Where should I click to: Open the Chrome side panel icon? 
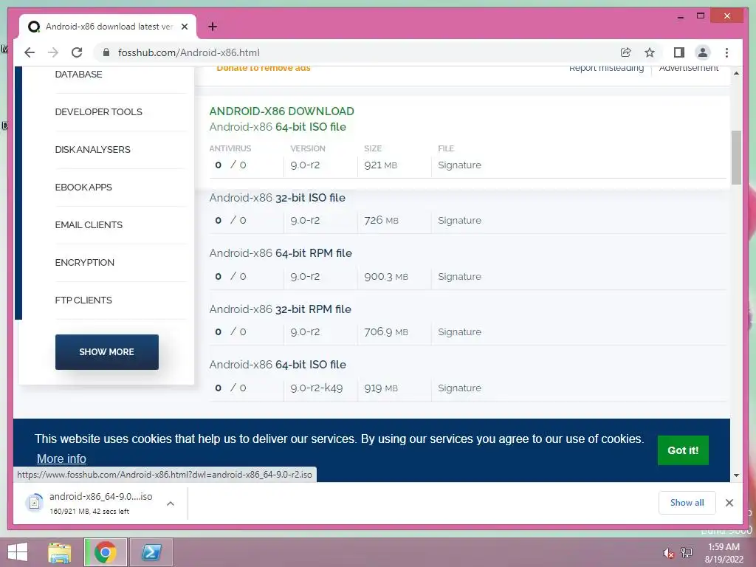point(679,52)
